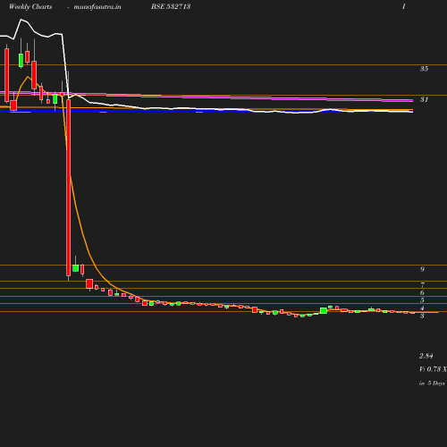This screenshot has height=447, width=447.
Task: Select the "BSE 532713" ticker label
Action: 171,6
